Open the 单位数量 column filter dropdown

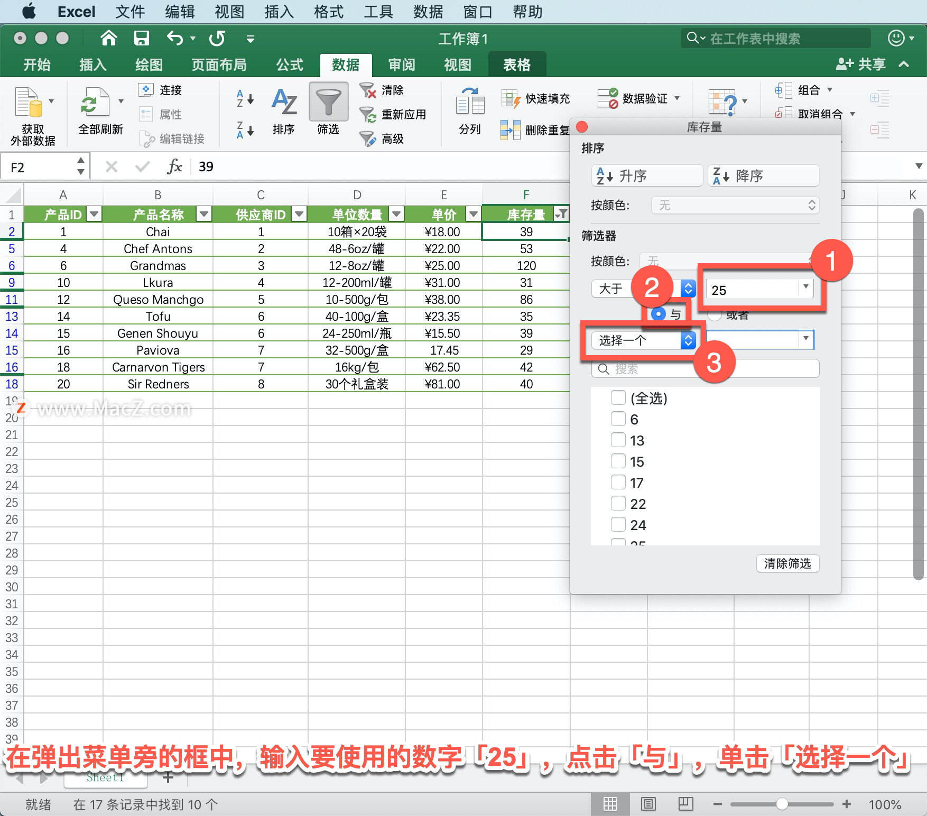point(396,214)
